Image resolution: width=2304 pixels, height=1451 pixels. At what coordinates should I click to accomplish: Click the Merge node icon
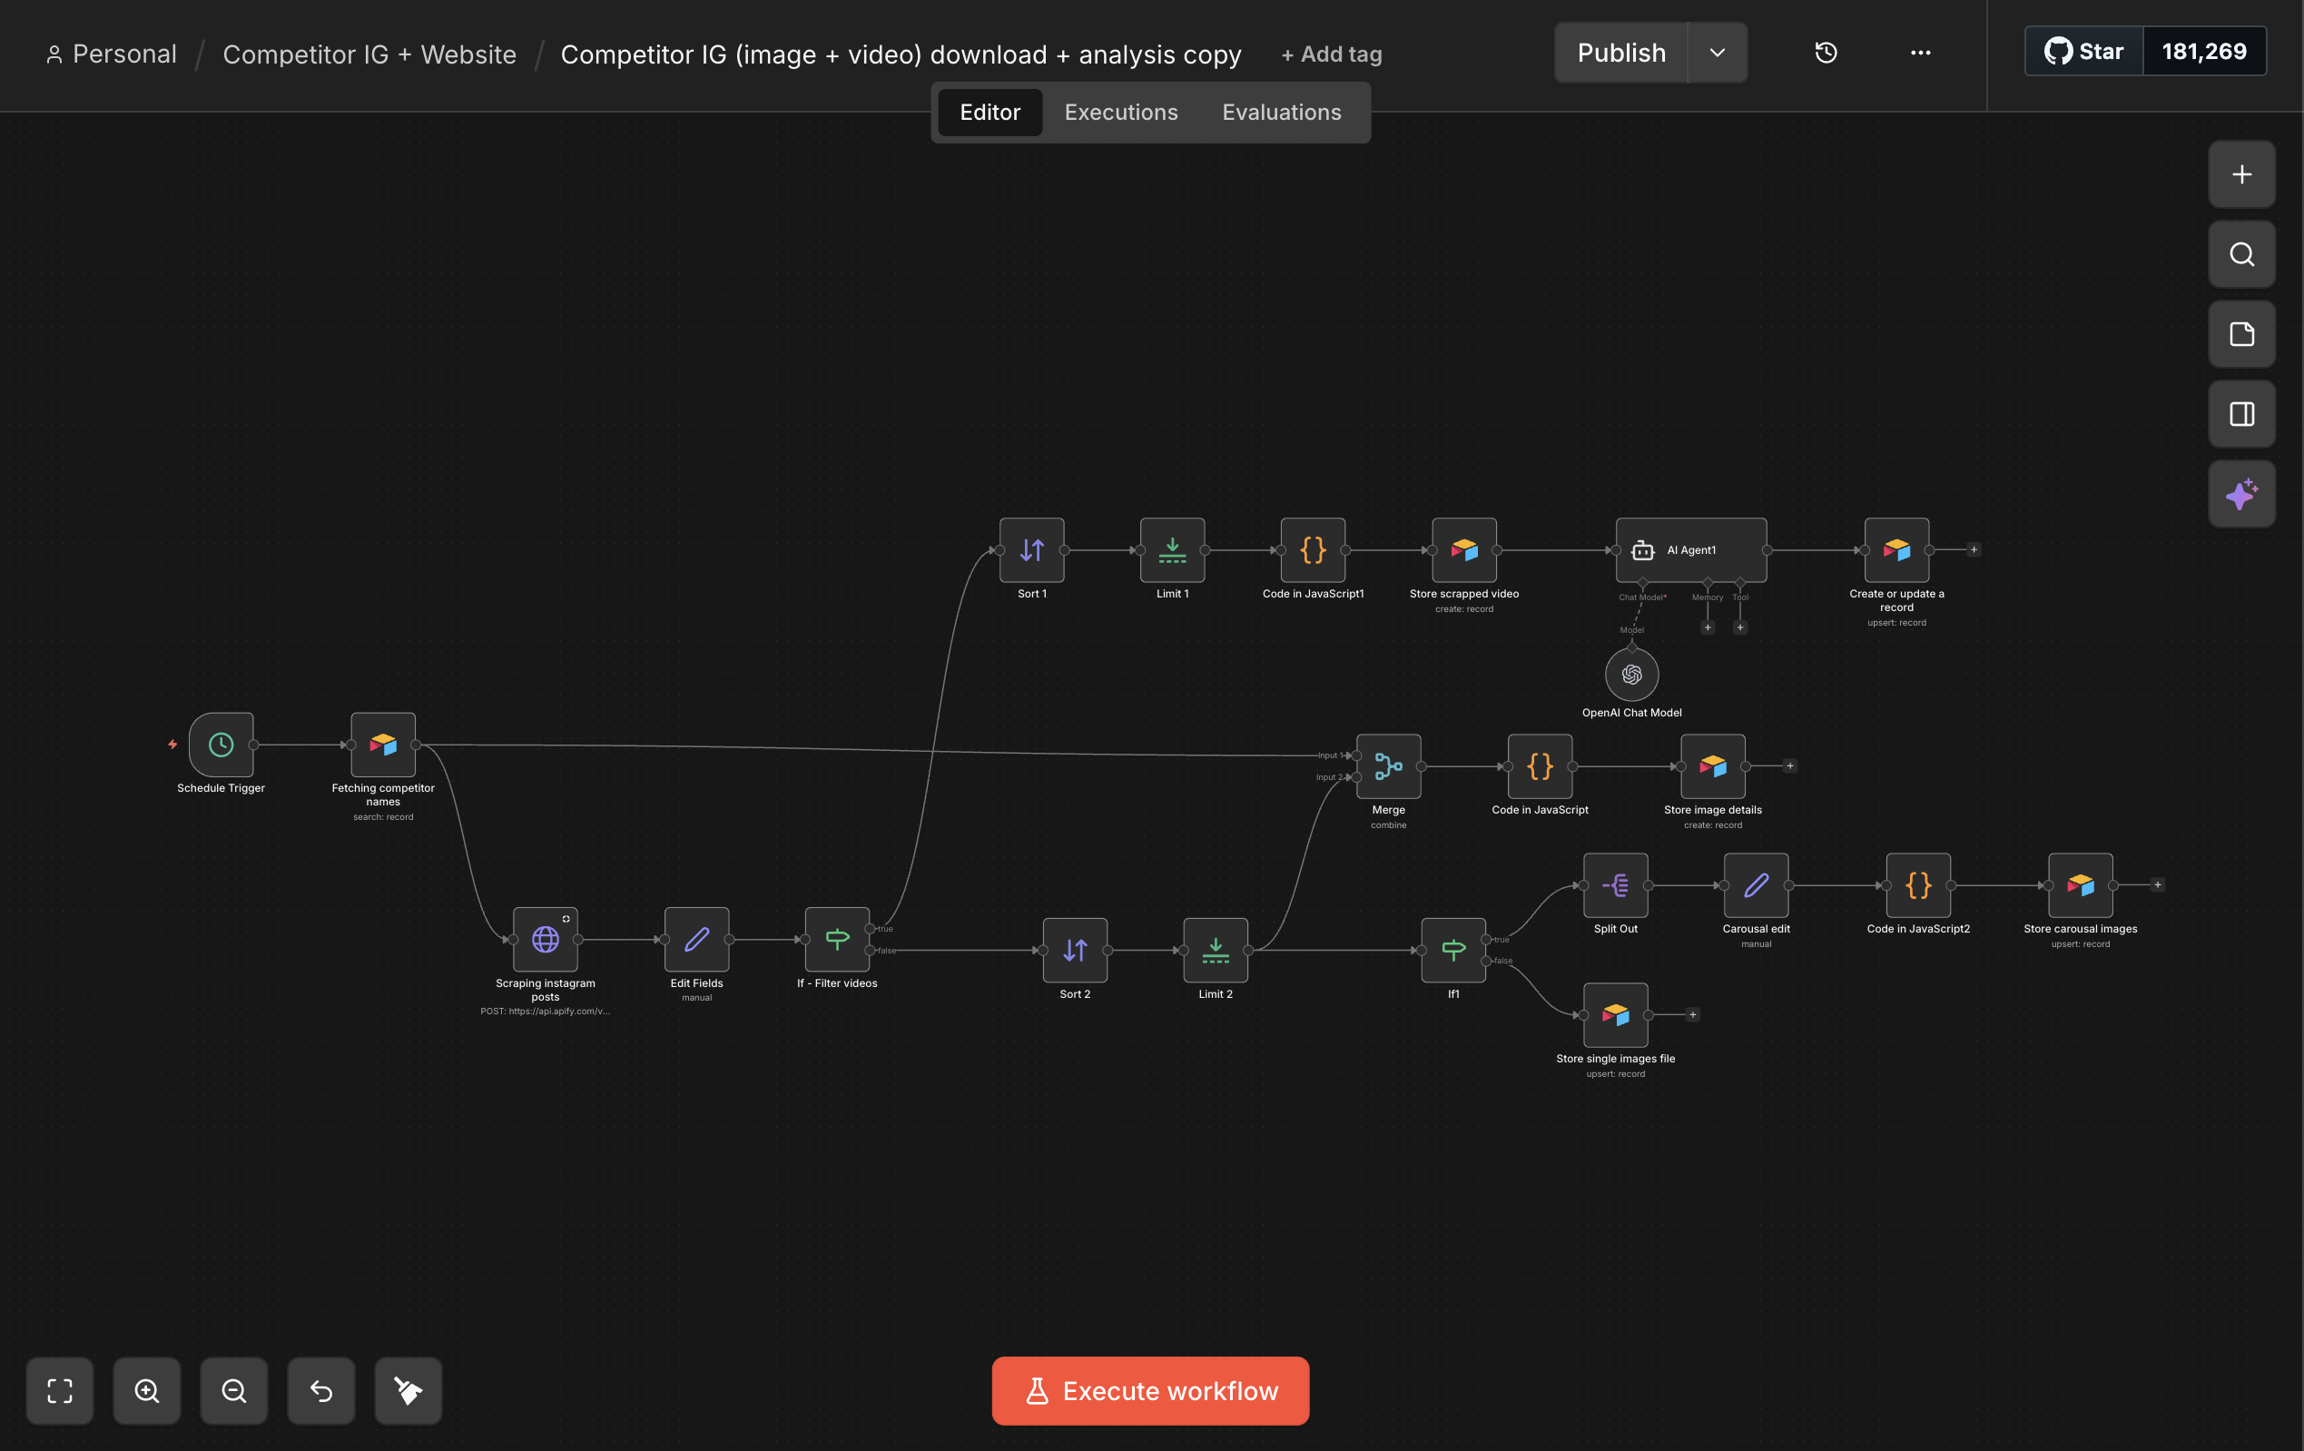click(x=1388, y=766)
